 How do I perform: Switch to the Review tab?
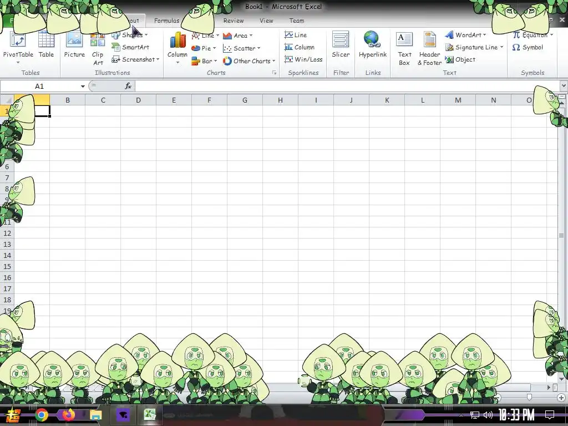[234, 21]
